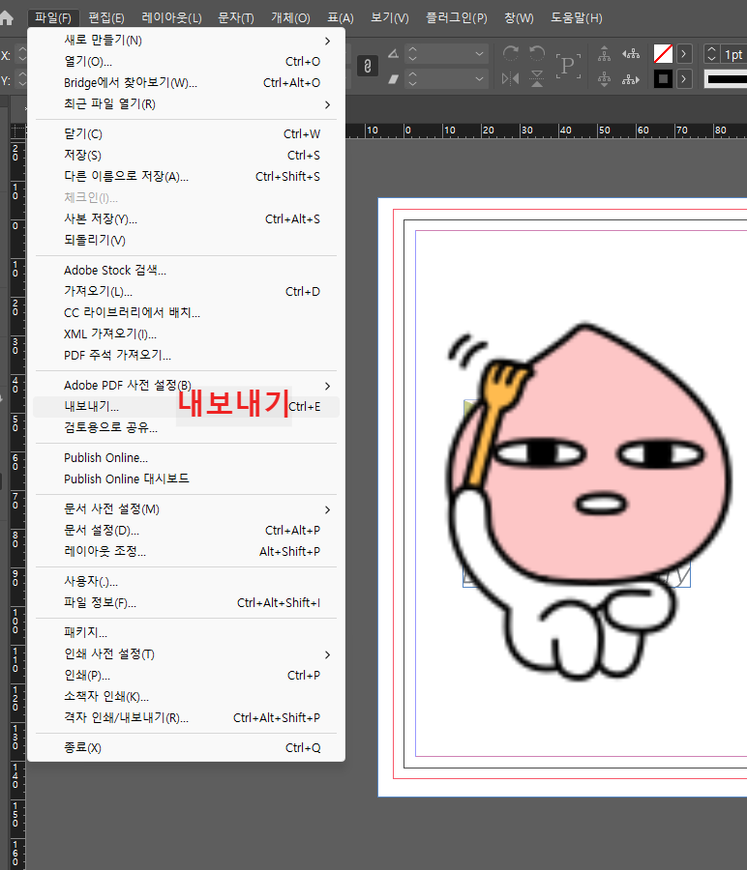Click the black Stroke color swatch
The width and height of the screenshot is (747, 870).
(663, 79)
